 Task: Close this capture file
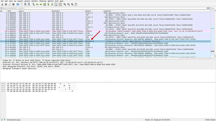coord(25,4)
